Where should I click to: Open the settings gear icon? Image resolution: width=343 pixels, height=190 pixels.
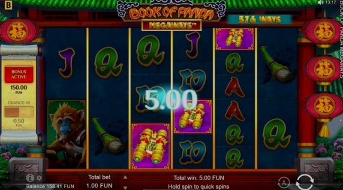coord(39,178)
